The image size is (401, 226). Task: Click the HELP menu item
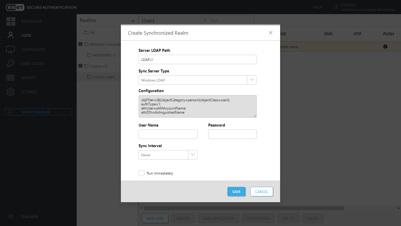pos(317,7)
